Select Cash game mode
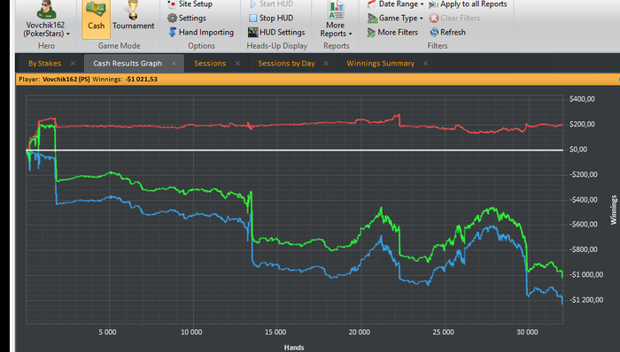This screenshot has height=352, width=620. tap(96, 19)
